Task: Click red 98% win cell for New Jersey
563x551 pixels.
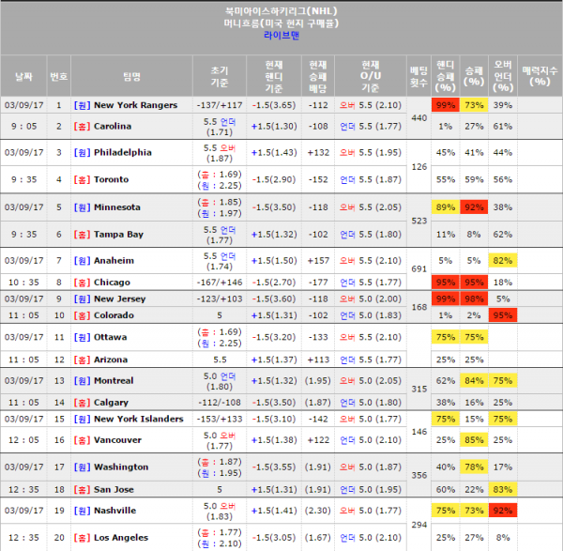Action: pos(474,298)
